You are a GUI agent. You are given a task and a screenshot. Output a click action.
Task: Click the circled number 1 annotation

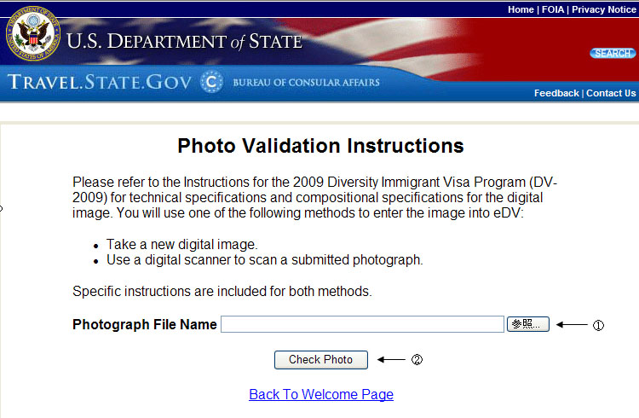tap(598, 325)
